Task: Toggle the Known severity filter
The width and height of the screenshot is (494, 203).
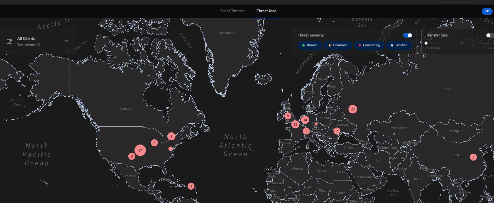Action: pyautogui.click(x=310, y=45)
